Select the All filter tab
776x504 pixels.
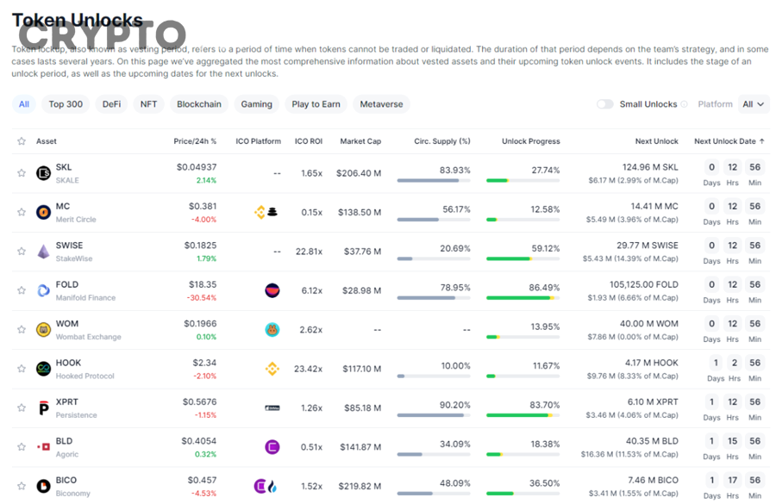tap(24, 104)
